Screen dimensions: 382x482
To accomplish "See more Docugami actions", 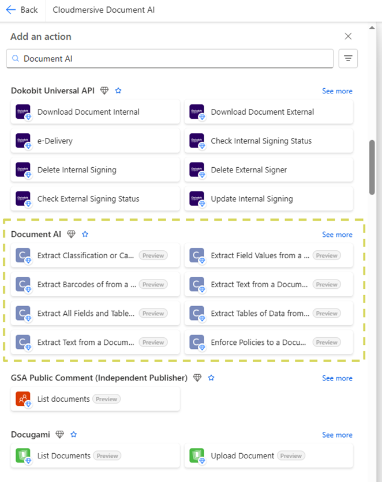I will (x=337, y=435).
